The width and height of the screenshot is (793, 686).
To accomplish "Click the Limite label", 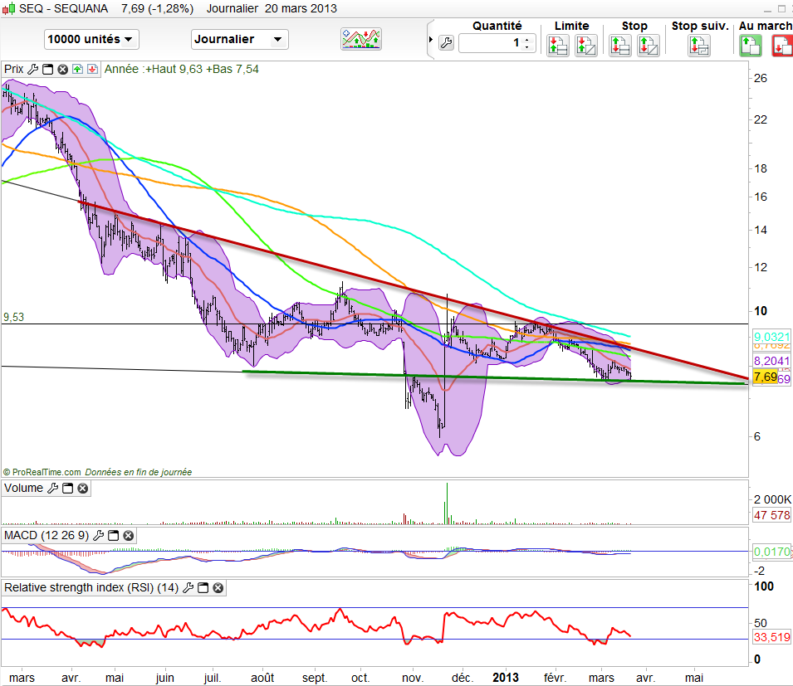I will [x=571, y=26].
